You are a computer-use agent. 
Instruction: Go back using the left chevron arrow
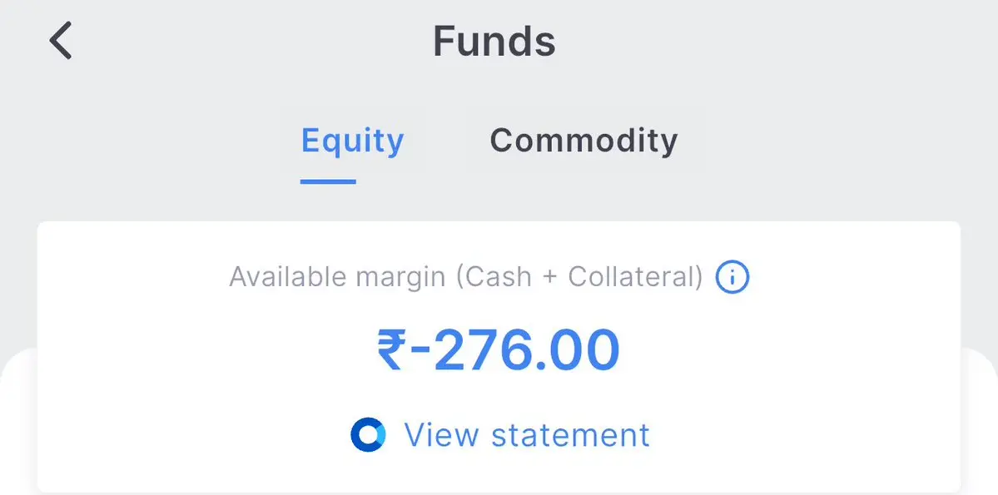[61, 41]
